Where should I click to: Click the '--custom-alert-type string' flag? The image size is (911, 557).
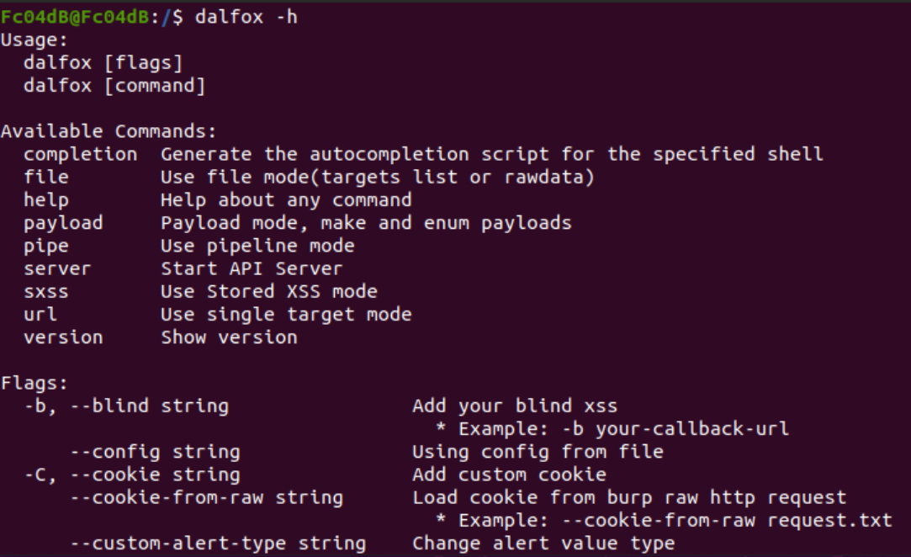(x=218, y=544)
